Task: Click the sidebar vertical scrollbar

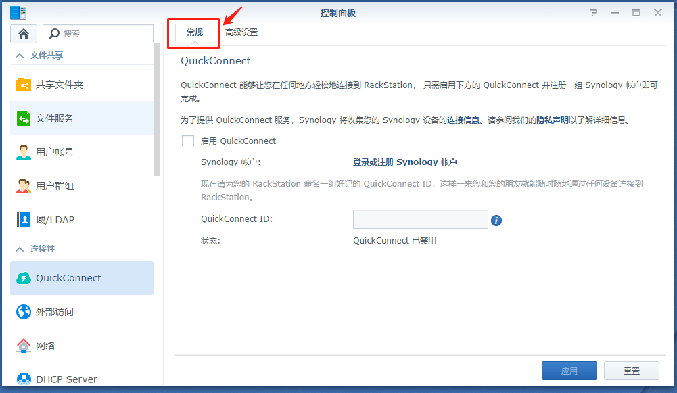Action: pyautogui.click(x=157, y=110)
